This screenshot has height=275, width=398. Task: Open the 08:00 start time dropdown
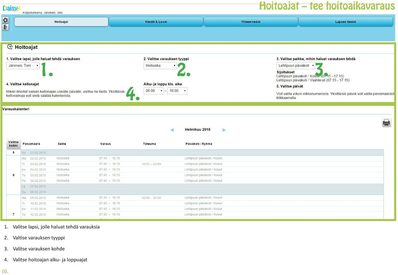[x=153, y=91]
